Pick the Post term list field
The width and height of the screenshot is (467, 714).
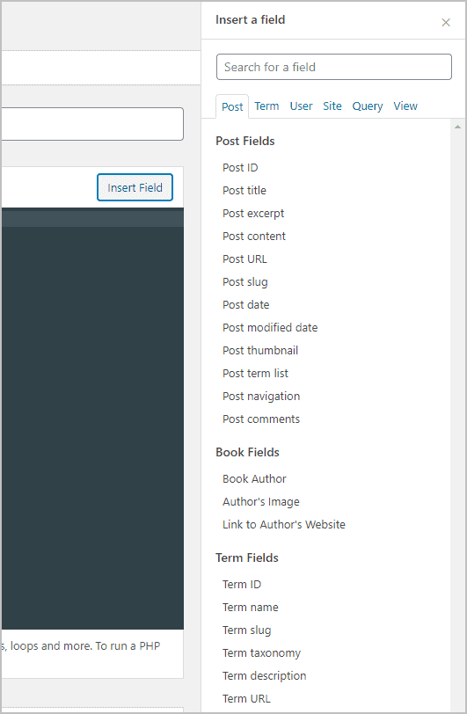[255, 373]
